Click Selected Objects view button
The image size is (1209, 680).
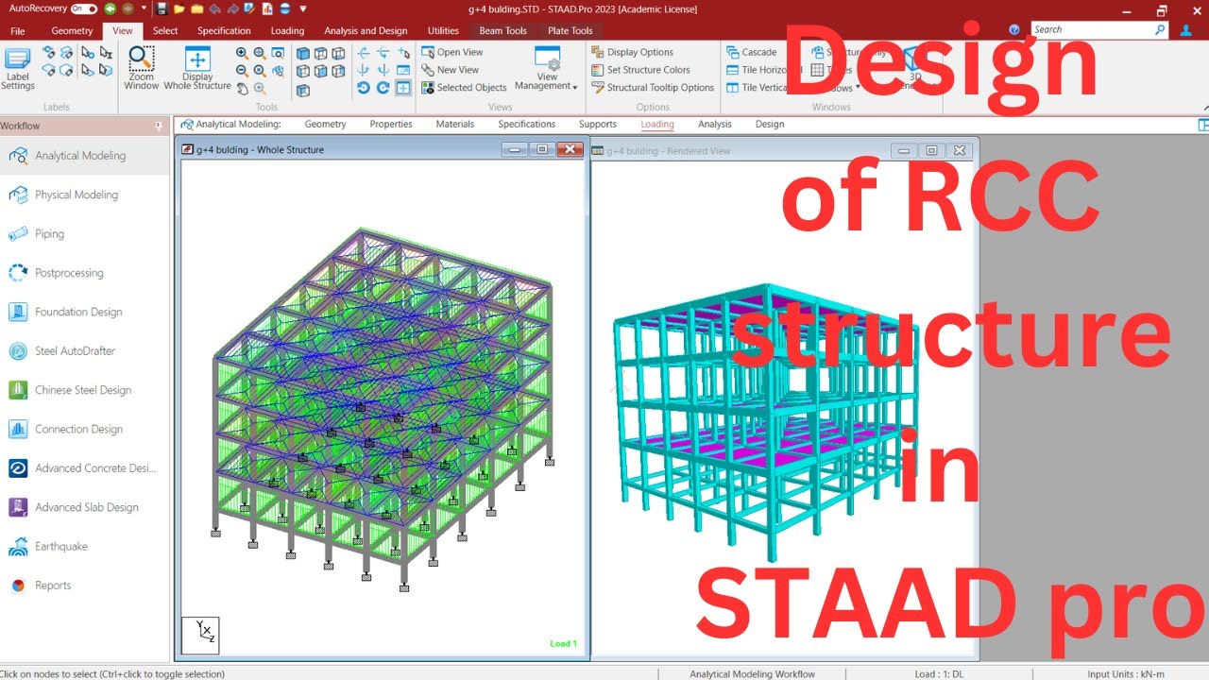(464, 87)
